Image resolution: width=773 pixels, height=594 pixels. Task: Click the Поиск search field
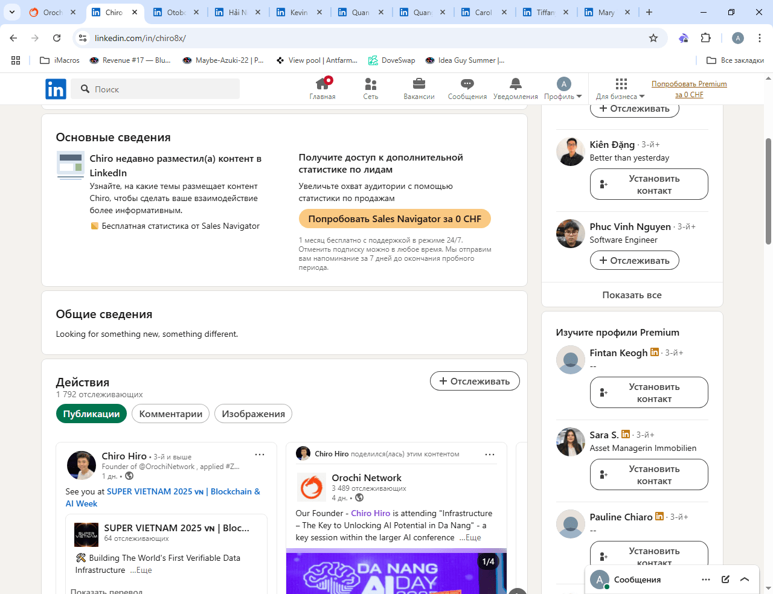(x=156, y=89)
